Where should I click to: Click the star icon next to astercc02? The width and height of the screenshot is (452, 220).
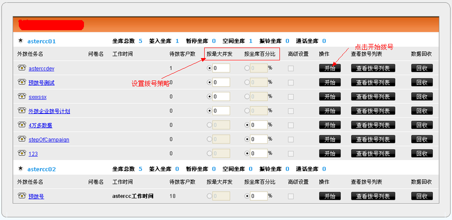click(x=20, y=168)
